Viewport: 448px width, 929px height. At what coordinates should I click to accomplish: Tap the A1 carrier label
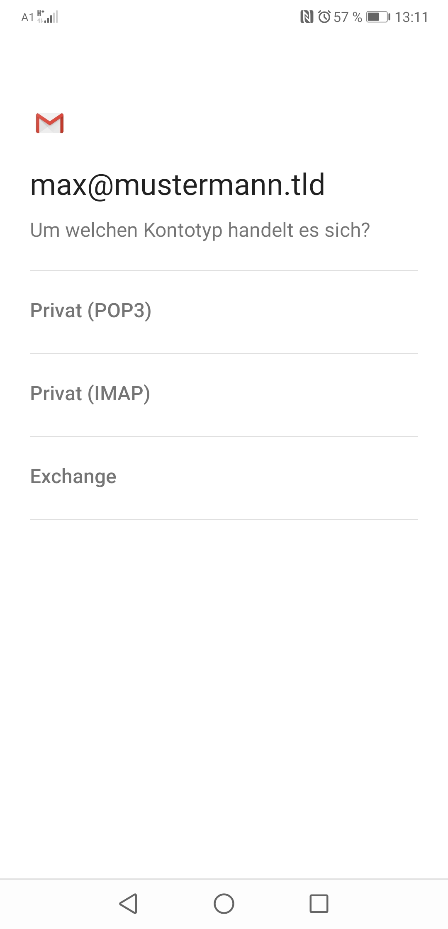click(27, 17)
